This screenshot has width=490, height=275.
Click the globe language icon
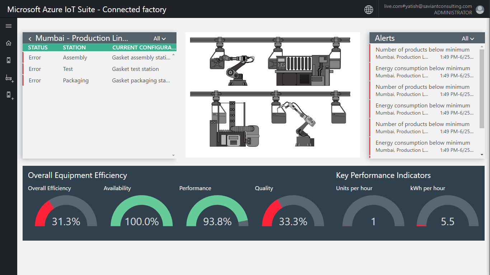coord(368,10)
